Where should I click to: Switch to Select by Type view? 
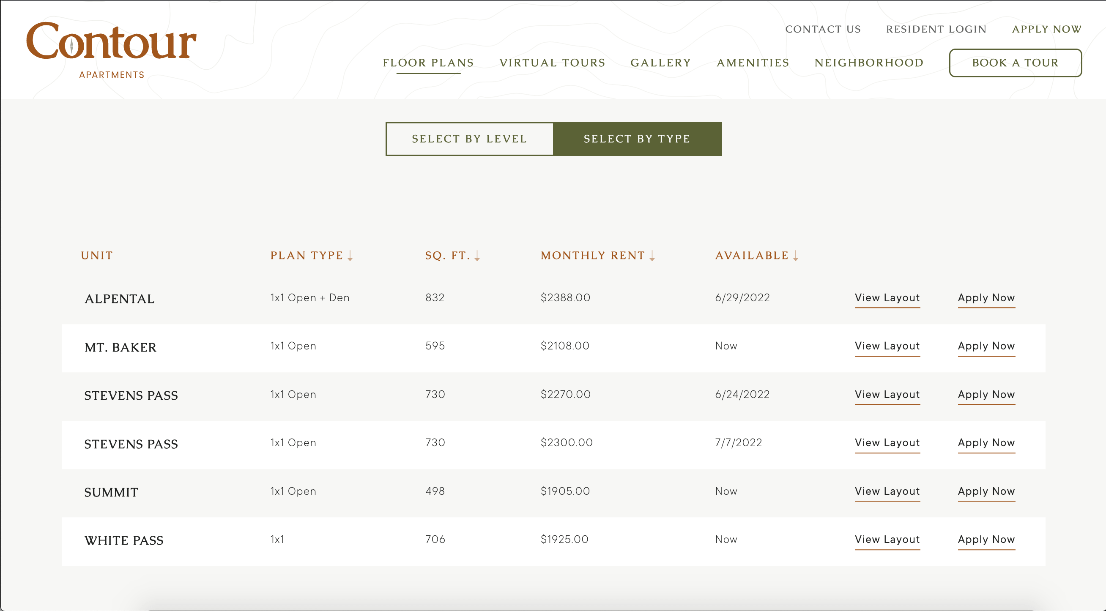pyautogui.click(x=637, y=139)
